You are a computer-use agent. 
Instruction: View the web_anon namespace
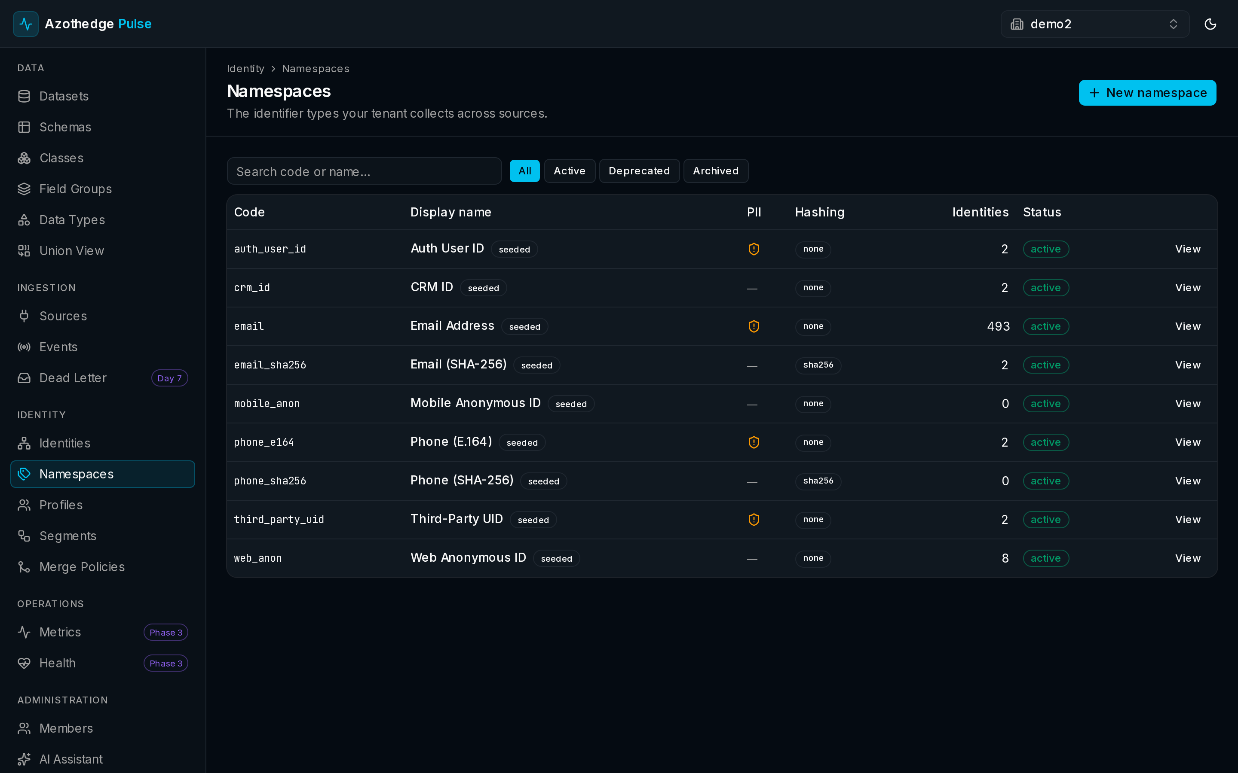point(1187,558)
